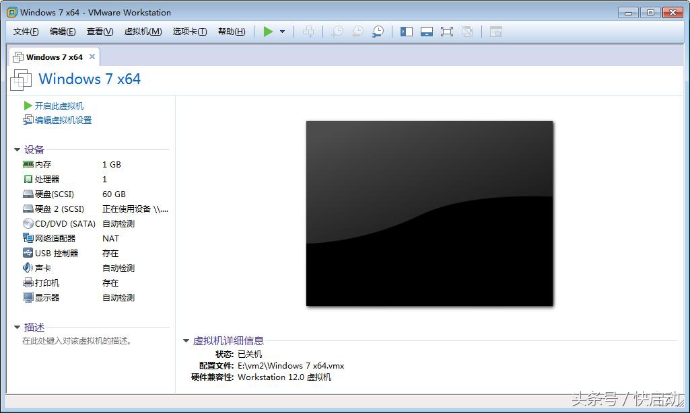The width and height of the screenshot is (690, 413).
Task: Click the memory device icon
Action: (28, 164)
